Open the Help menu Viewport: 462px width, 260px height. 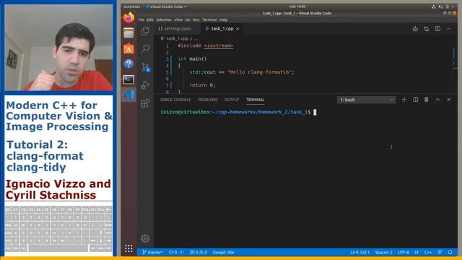pyautogui.click(x=223, y=19)
